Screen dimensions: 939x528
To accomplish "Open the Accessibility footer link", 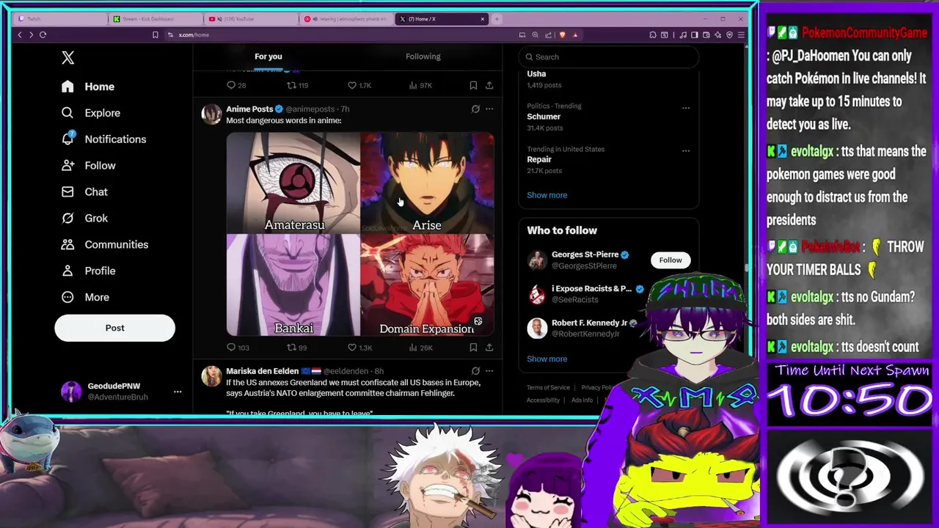I will pyautogui.click(x=543, y=400).
